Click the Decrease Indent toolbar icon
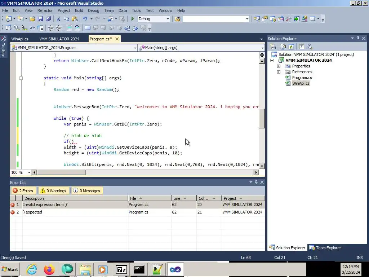The image size is (369, 277). click(51, 28)
